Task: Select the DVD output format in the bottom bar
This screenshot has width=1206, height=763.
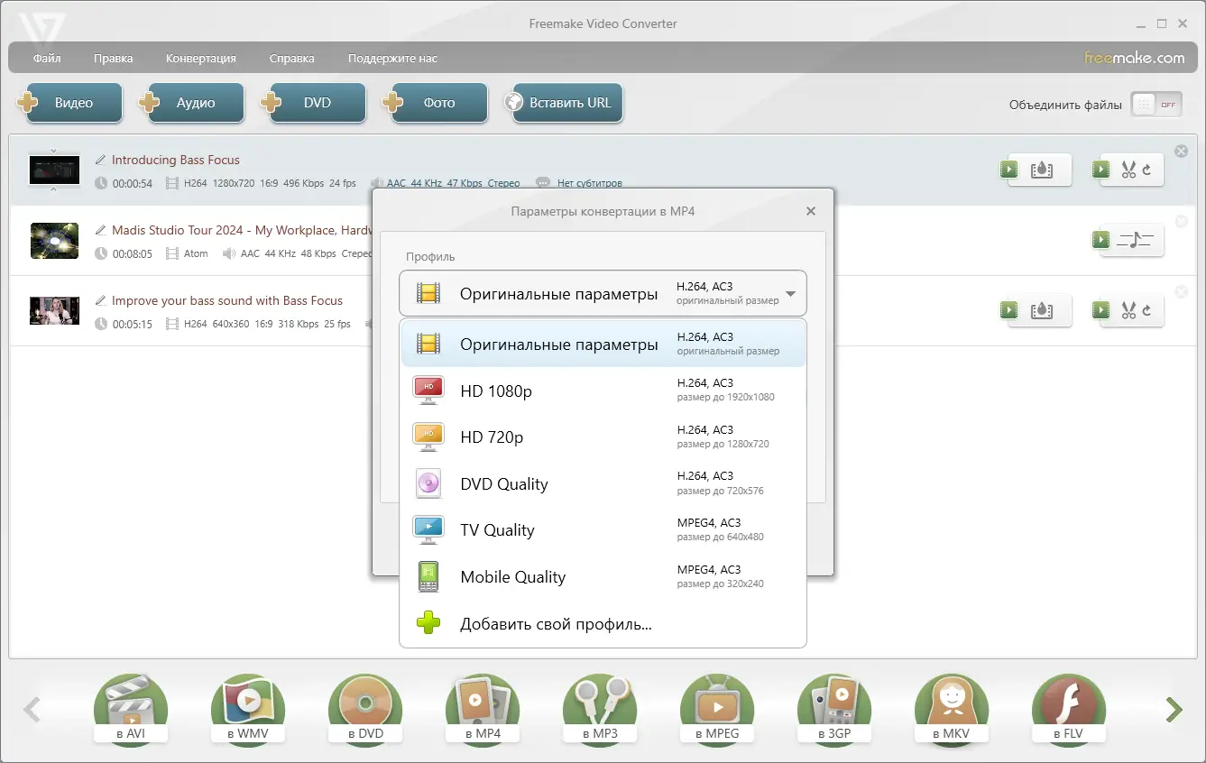Action: pyautogui.click(x=365, y=710)
